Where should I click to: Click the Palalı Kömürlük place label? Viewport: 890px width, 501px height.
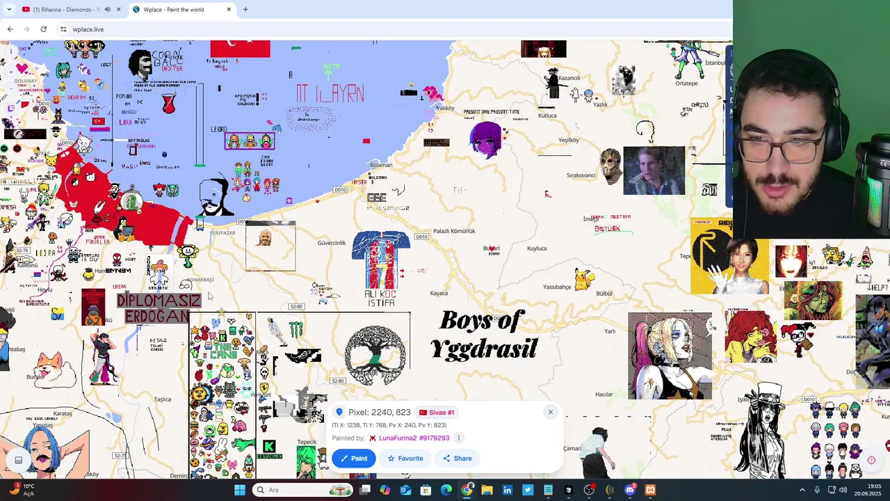(x=454, y=231)
